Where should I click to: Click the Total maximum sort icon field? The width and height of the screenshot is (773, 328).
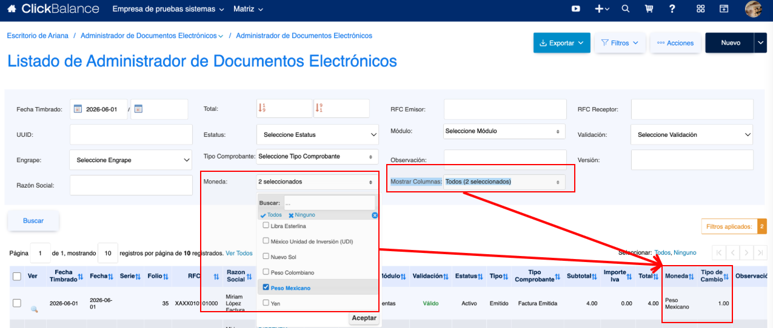coord(341,108)
